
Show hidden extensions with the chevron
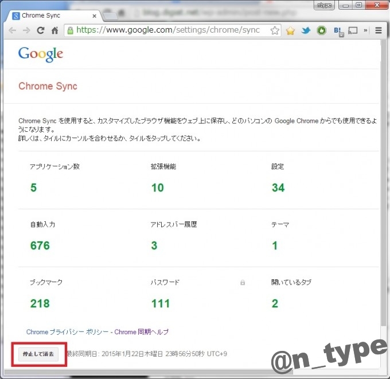point(365,30)
